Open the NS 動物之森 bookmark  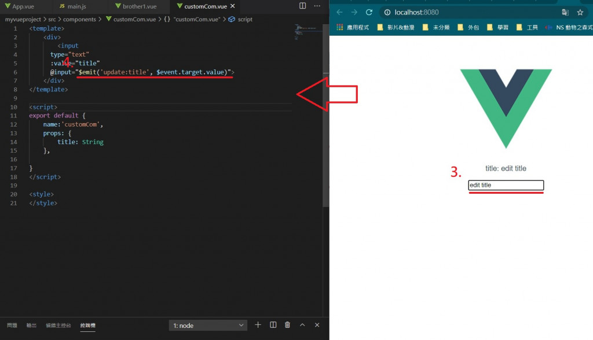pos(569,27)
